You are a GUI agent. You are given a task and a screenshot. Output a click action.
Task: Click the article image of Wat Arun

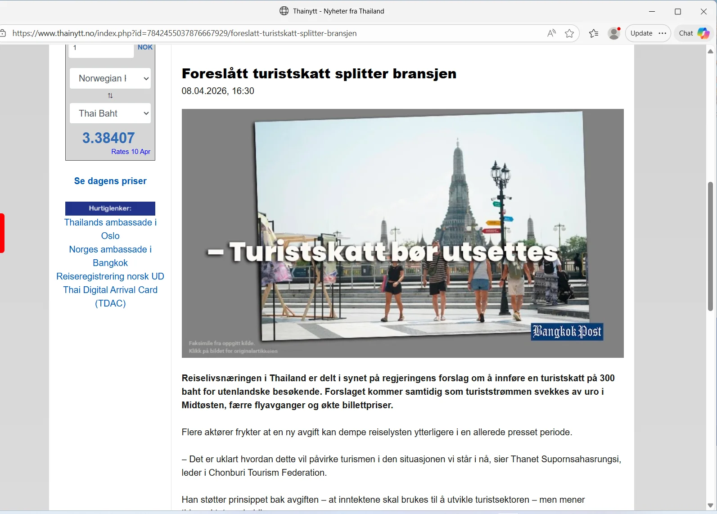click(402, 233)
